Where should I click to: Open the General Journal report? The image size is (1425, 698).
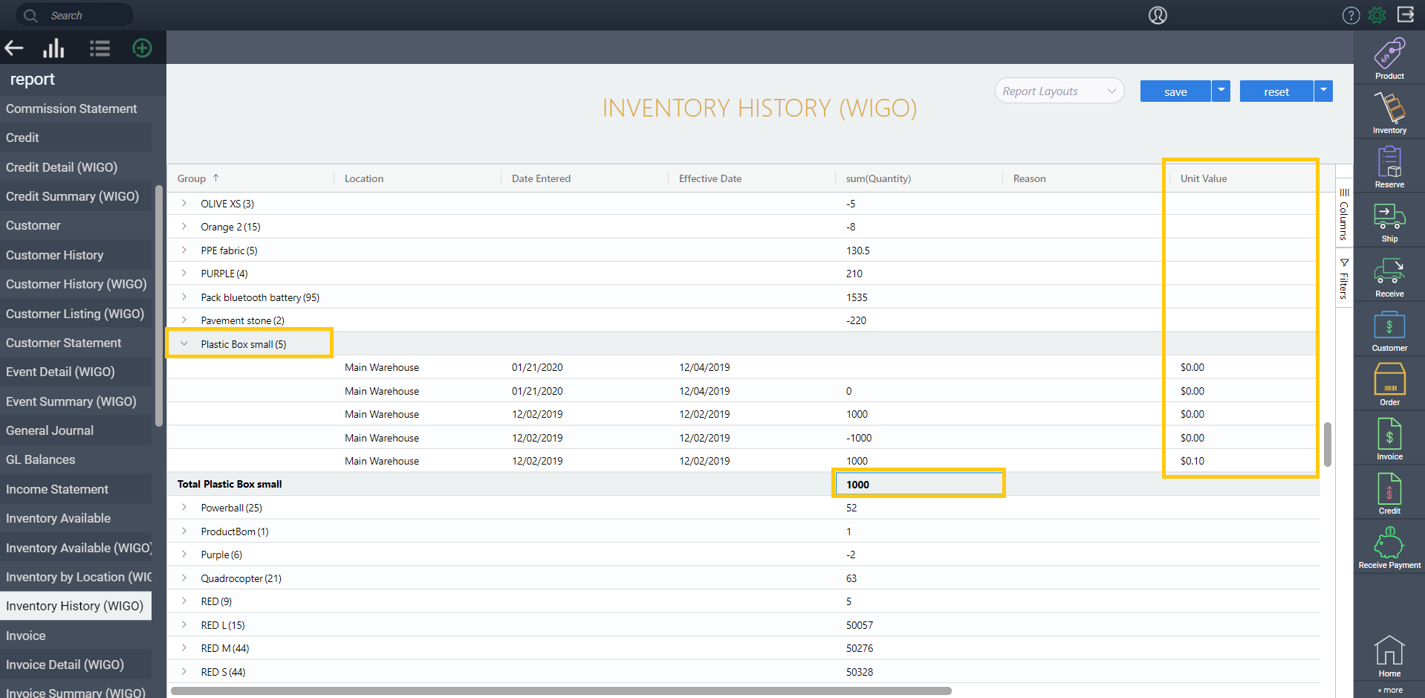[x=76, y=430]
